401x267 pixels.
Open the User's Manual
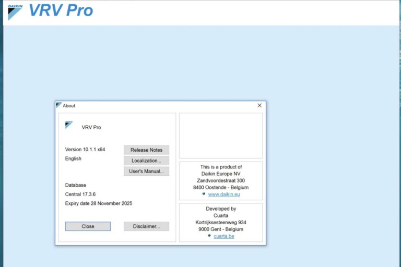(x=146, y=172)
